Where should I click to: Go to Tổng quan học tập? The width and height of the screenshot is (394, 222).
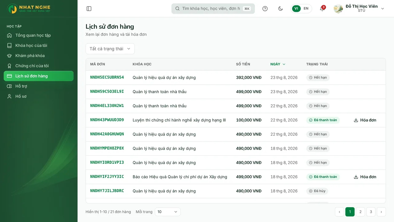[38, 35]
